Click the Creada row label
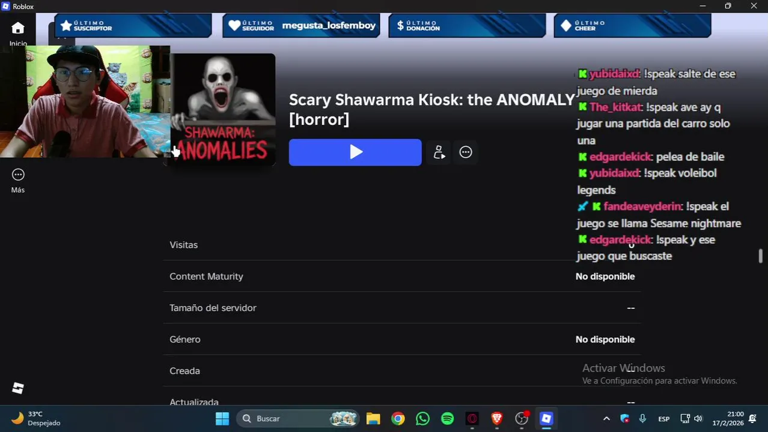 tap(184, 371)
